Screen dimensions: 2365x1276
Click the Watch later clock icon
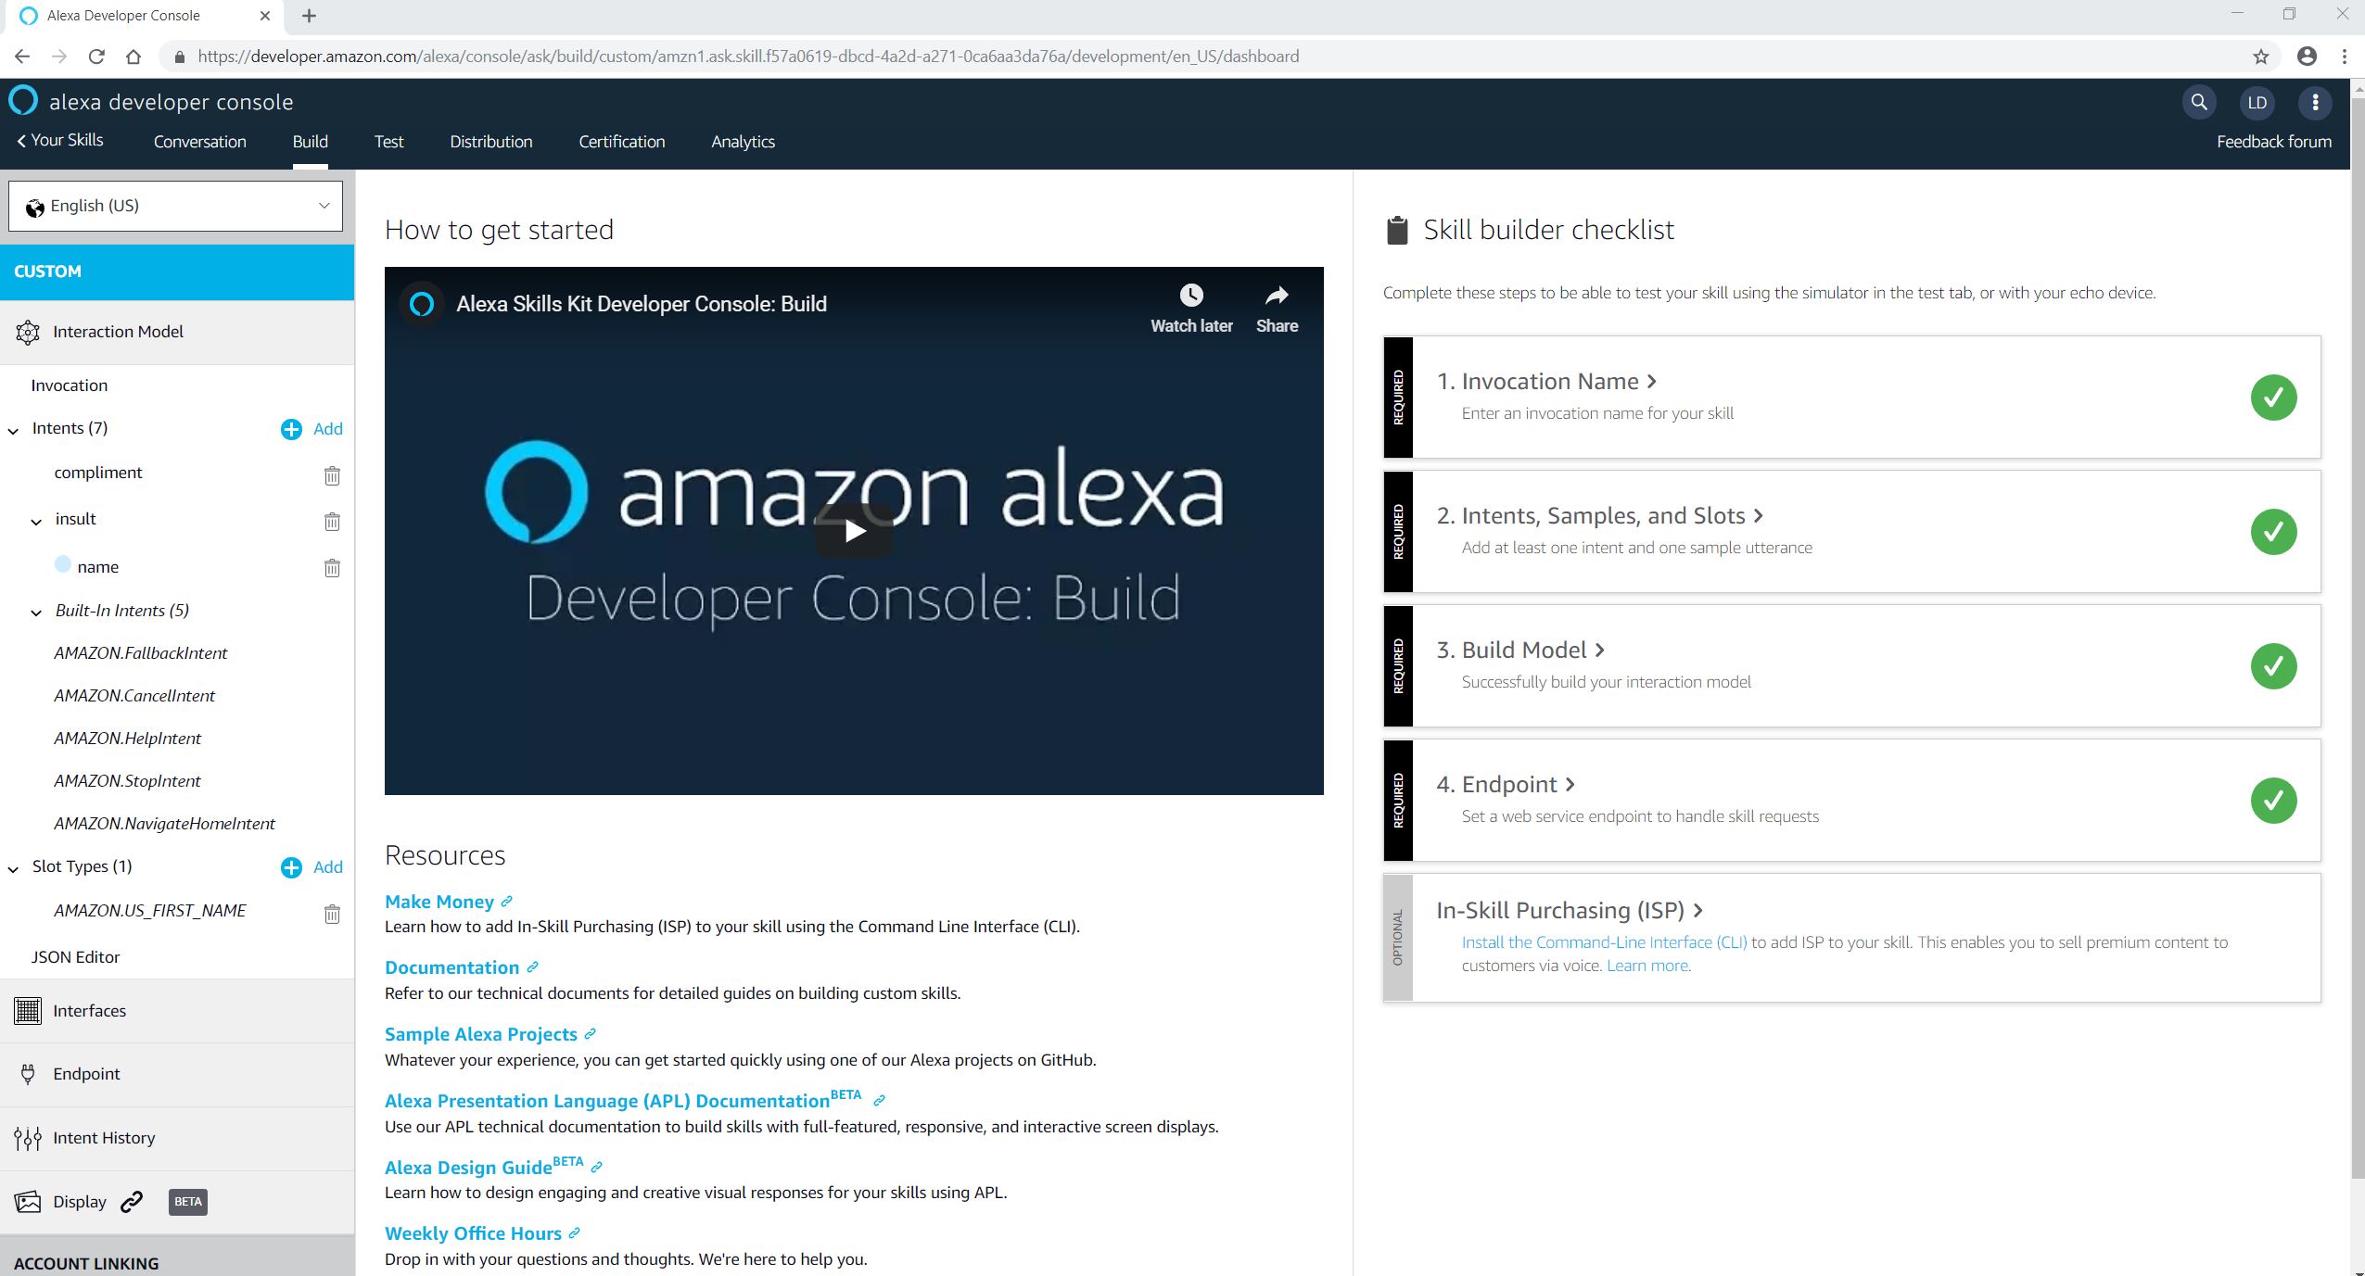pos(1191,296)
